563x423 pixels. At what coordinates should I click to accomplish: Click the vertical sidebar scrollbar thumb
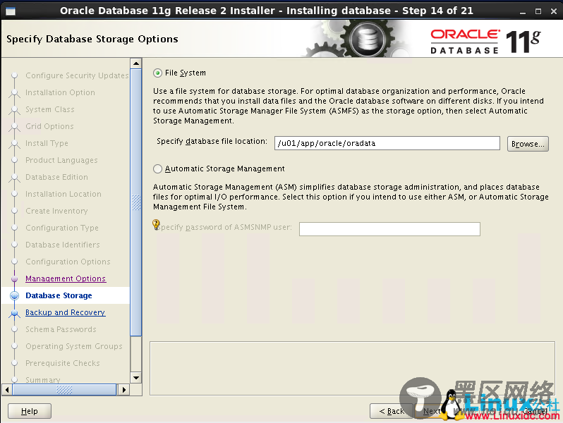pos(136,203)
